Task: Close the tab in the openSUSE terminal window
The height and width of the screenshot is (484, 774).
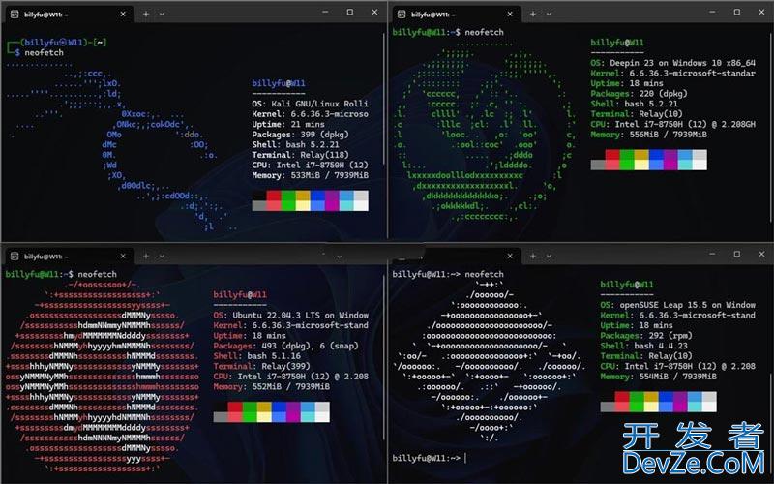Action: (510, 256)
